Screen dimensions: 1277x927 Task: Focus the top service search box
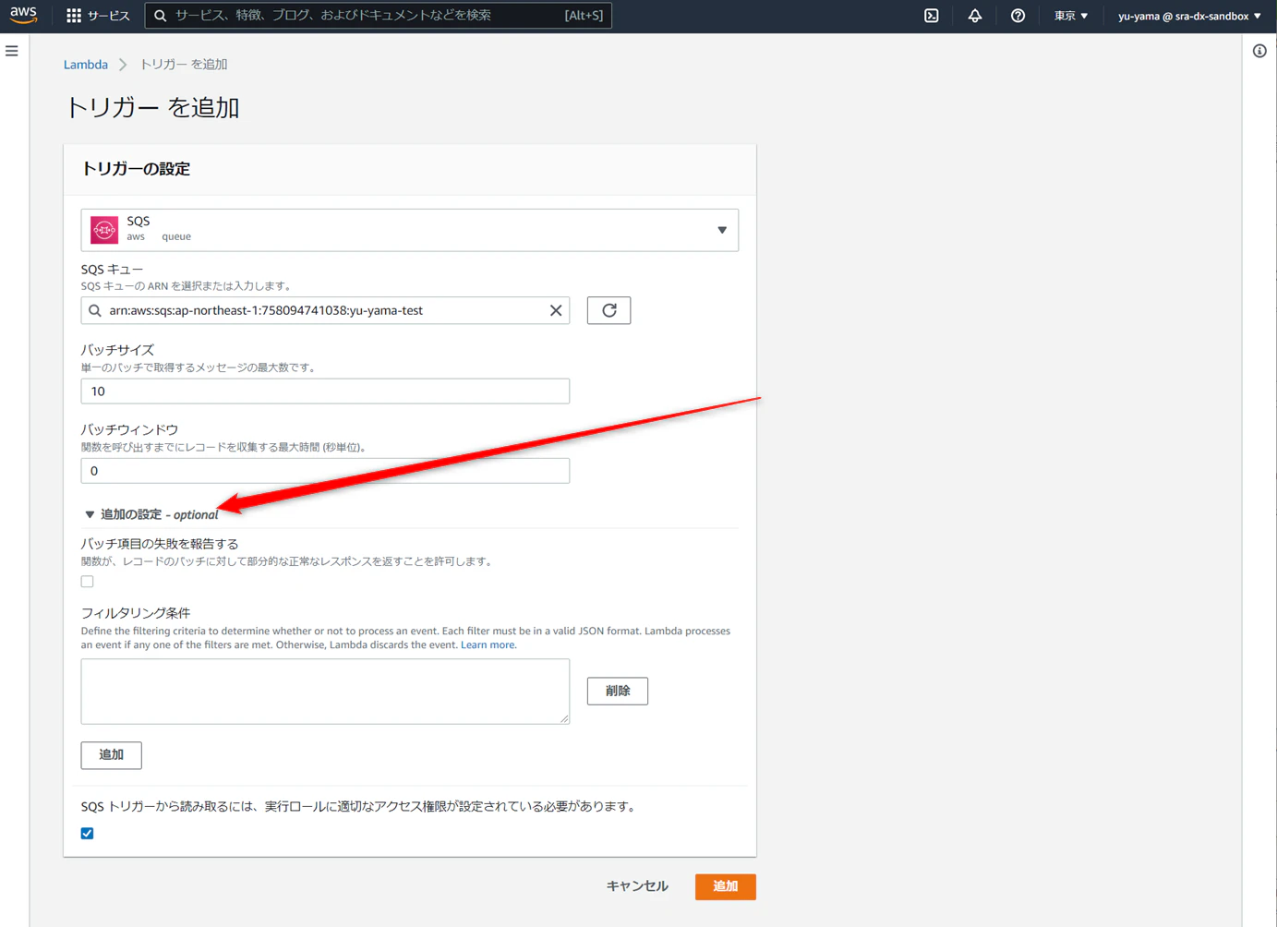(x=379, y=16)
